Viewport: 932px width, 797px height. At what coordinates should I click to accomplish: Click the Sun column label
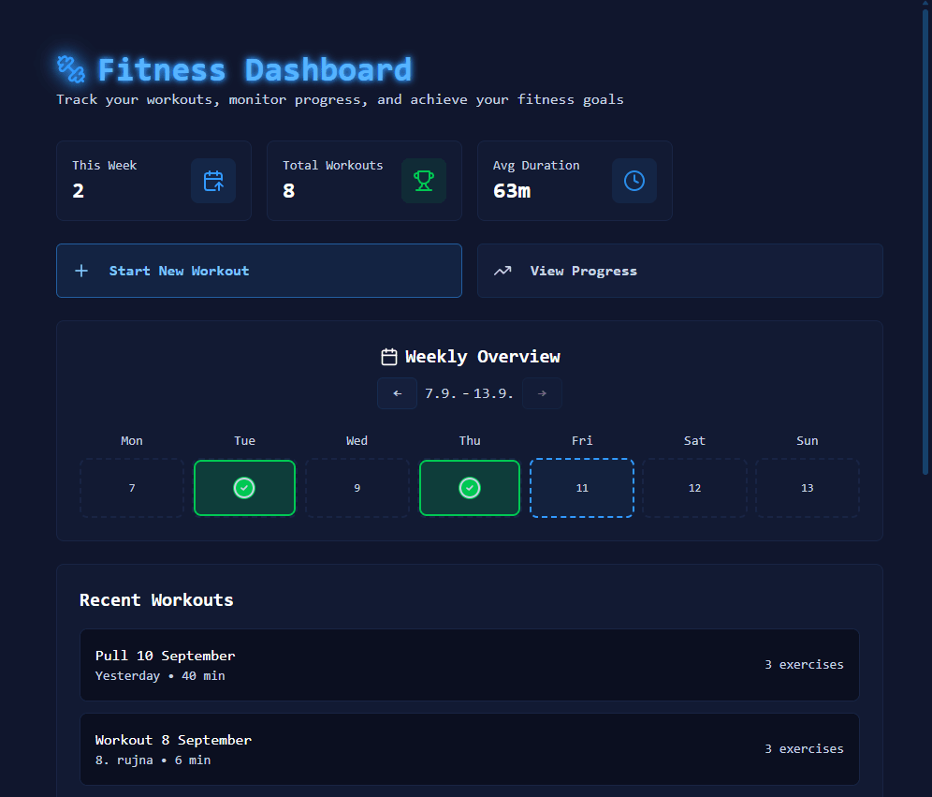coord(808,441)
